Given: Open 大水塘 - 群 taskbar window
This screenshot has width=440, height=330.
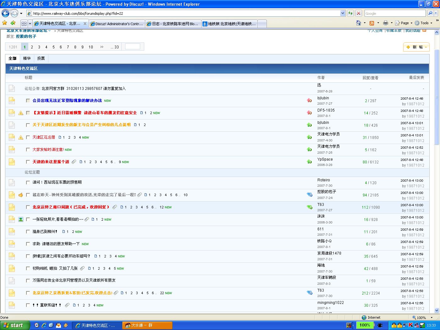Looking at the screenshot, I should (147, 325).
